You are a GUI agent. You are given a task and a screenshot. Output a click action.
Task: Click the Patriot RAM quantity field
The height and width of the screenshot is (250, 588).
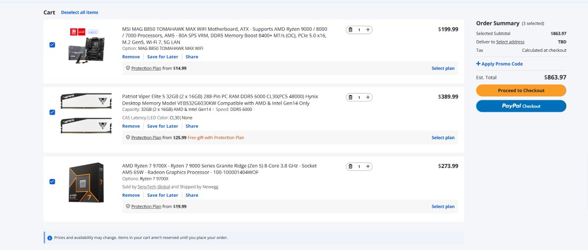359,97
